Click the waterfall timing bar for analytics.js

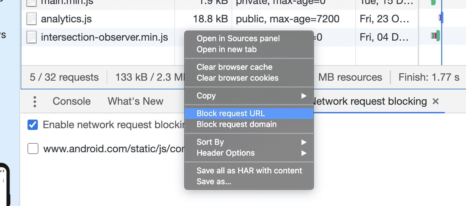click(440, 18)
